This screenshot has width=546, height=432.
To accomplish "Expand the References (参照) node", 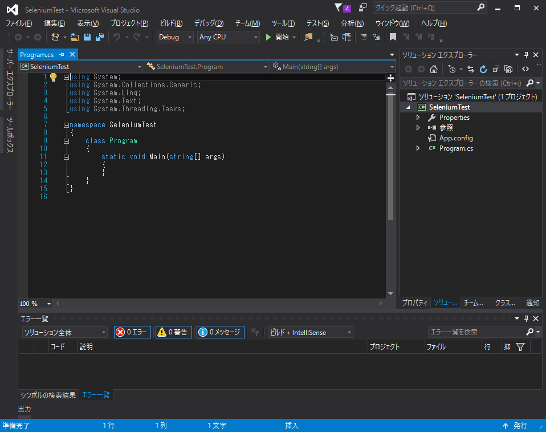I will 418,128.
